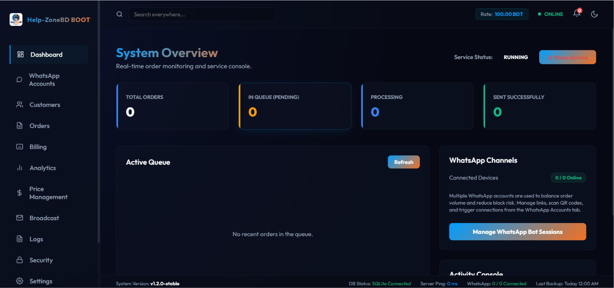Click the Rate 100.00 BDT badge
The width and height of the screenshot is (614, 288).
(502, 14)
